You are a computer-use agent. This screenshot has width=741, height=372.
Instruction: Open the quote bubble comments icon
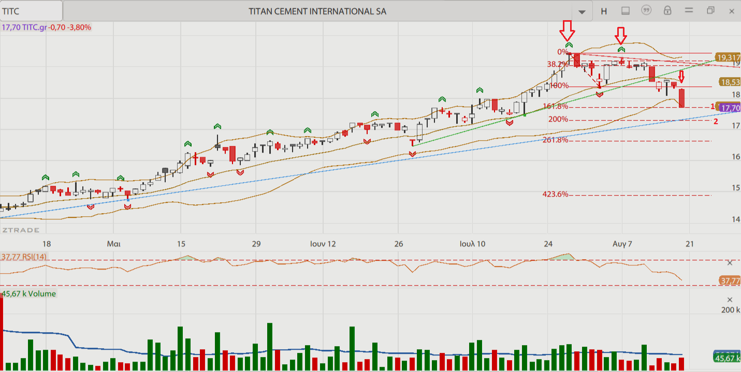(x=646, y=11)
